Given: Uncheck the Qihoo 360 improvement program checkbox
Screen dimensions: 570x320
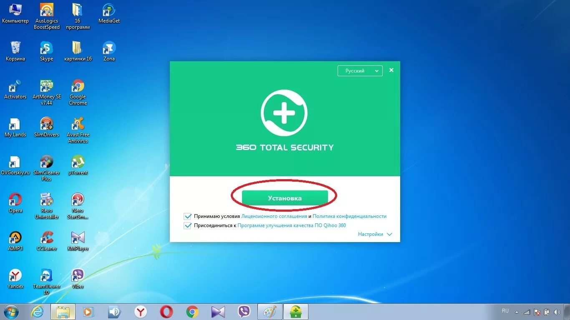Looking at the screenshot, I should point(187,225).
